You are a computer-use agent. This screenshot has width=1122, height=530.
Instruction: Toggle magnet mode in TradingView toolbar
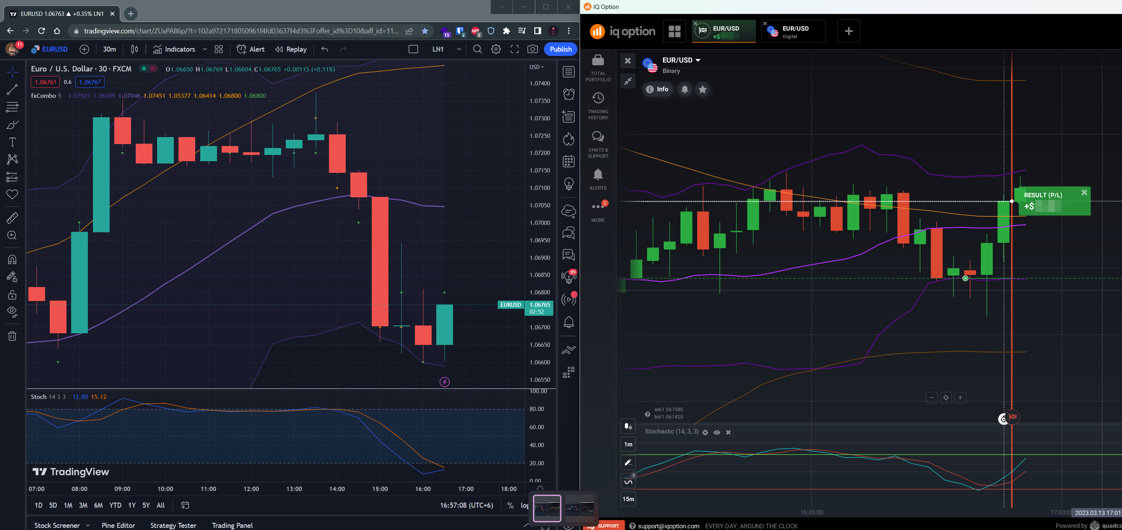12,260
